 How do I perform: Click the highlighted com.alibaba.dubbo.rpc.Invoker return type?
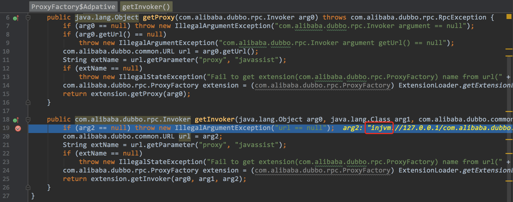pyautogui.click(x=133, y=119)
